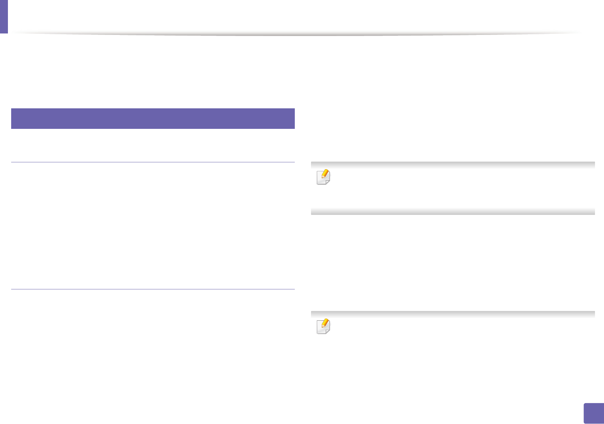This screenshot has width=604, height=424.
Task: Select the purple section heading bar
Action: pos(153,118)
